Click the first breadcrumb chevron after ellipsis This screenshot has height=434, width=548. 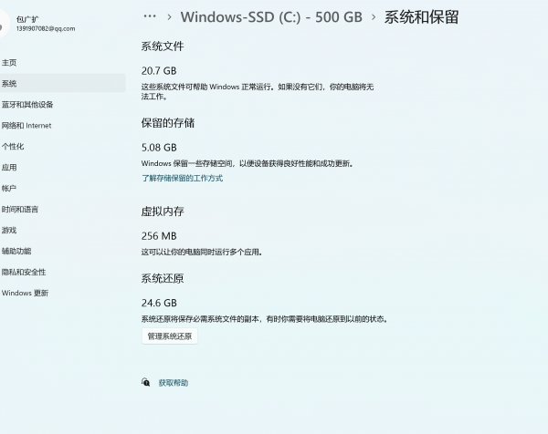tap(169, 16)
